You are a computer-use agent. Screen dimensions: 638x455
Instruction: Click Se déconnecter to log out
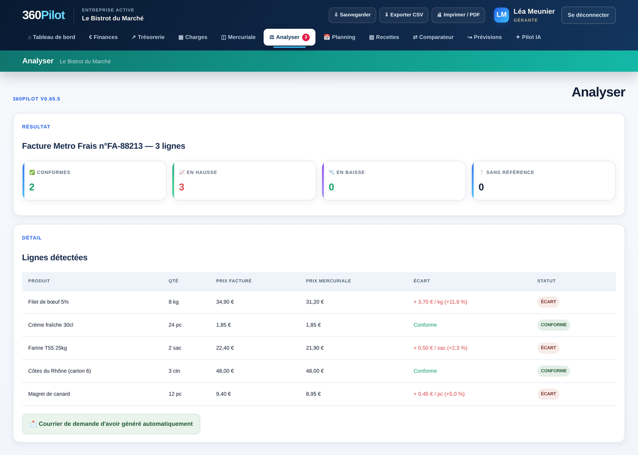pyautogui.click(x=589, y=15)
